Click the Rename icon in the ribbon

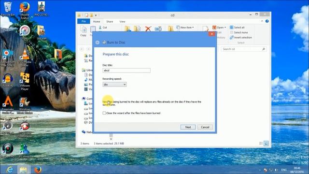[x=158, y=29]
